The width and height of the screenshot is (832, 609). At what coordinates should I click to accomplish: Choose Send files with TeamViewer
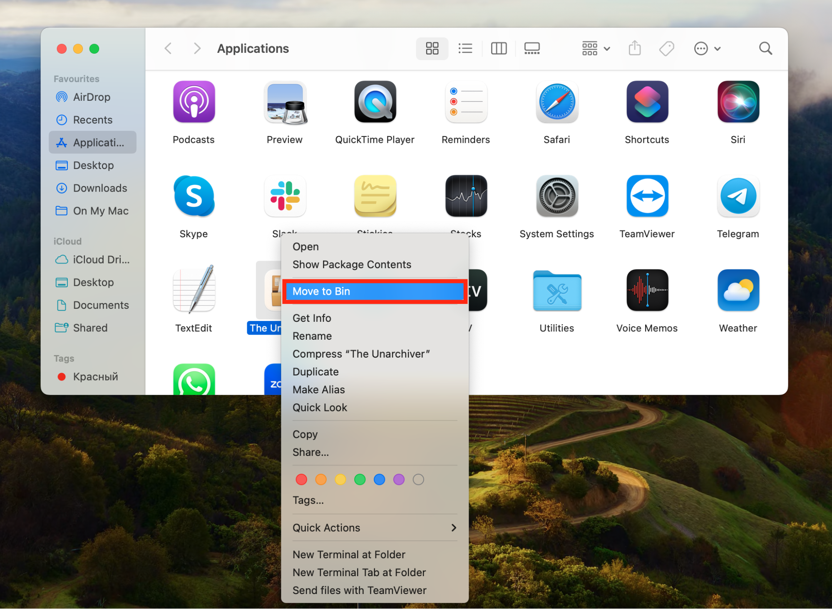pos(375,591)
